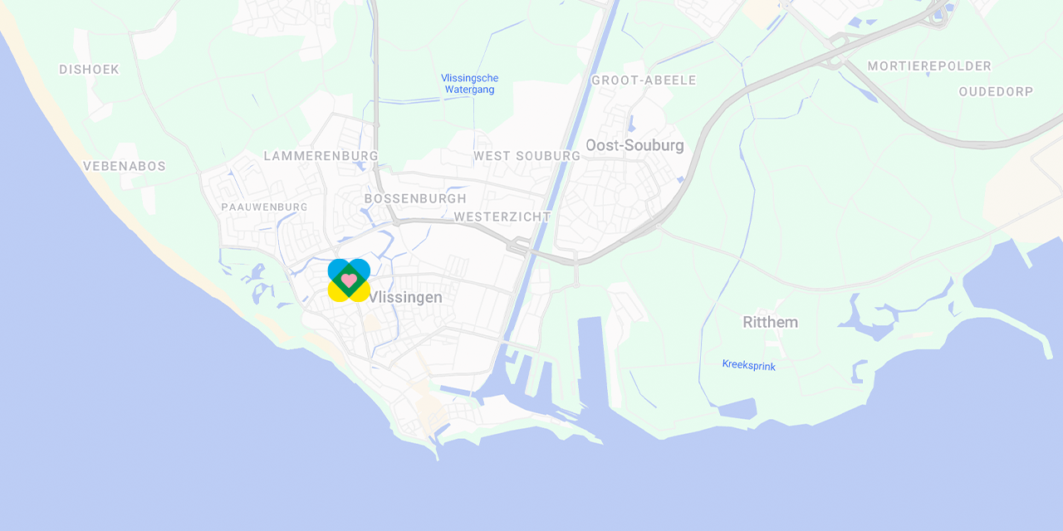Click the PAAUWENBURG neighborhood label
1063x531 pixels.
click(264, 207)
